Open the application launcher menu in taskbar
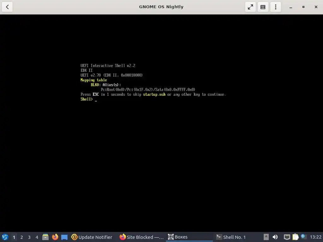The height and width of the screenshot is (242, 323). (x=5, y=237)
